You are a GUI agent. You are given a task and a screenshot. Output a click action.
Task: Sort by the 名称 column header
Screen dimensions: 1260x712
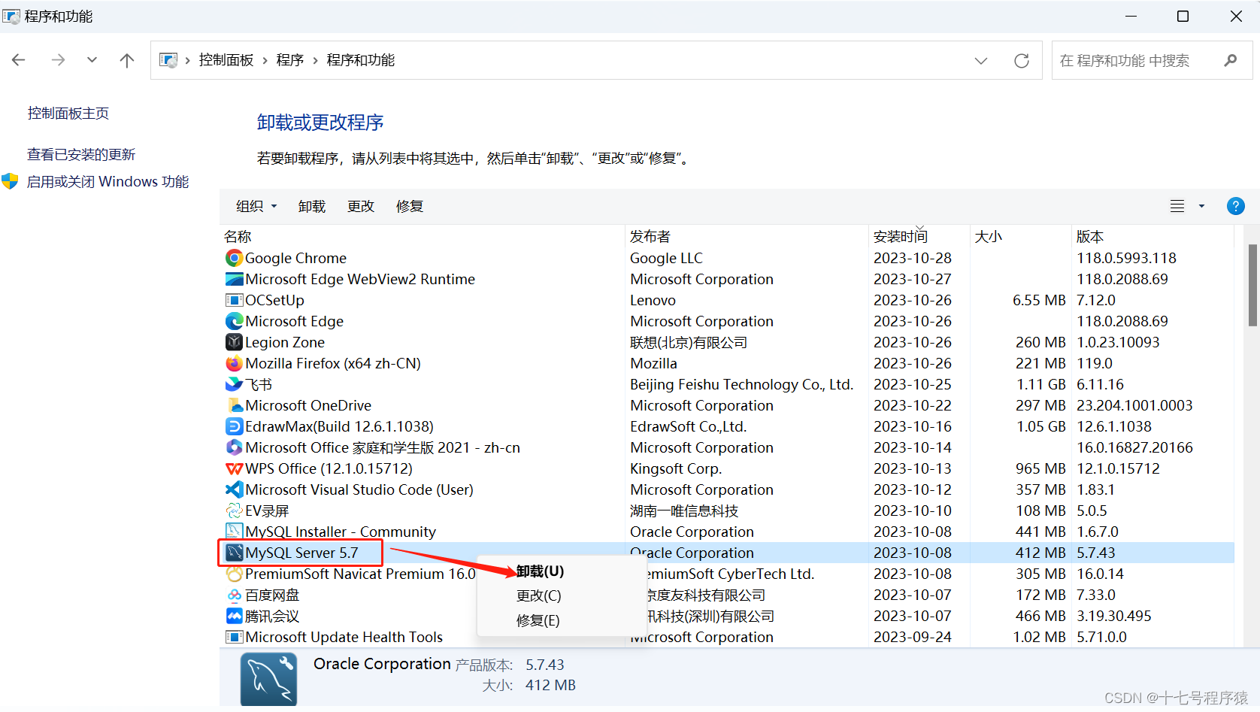coord(423,237)
